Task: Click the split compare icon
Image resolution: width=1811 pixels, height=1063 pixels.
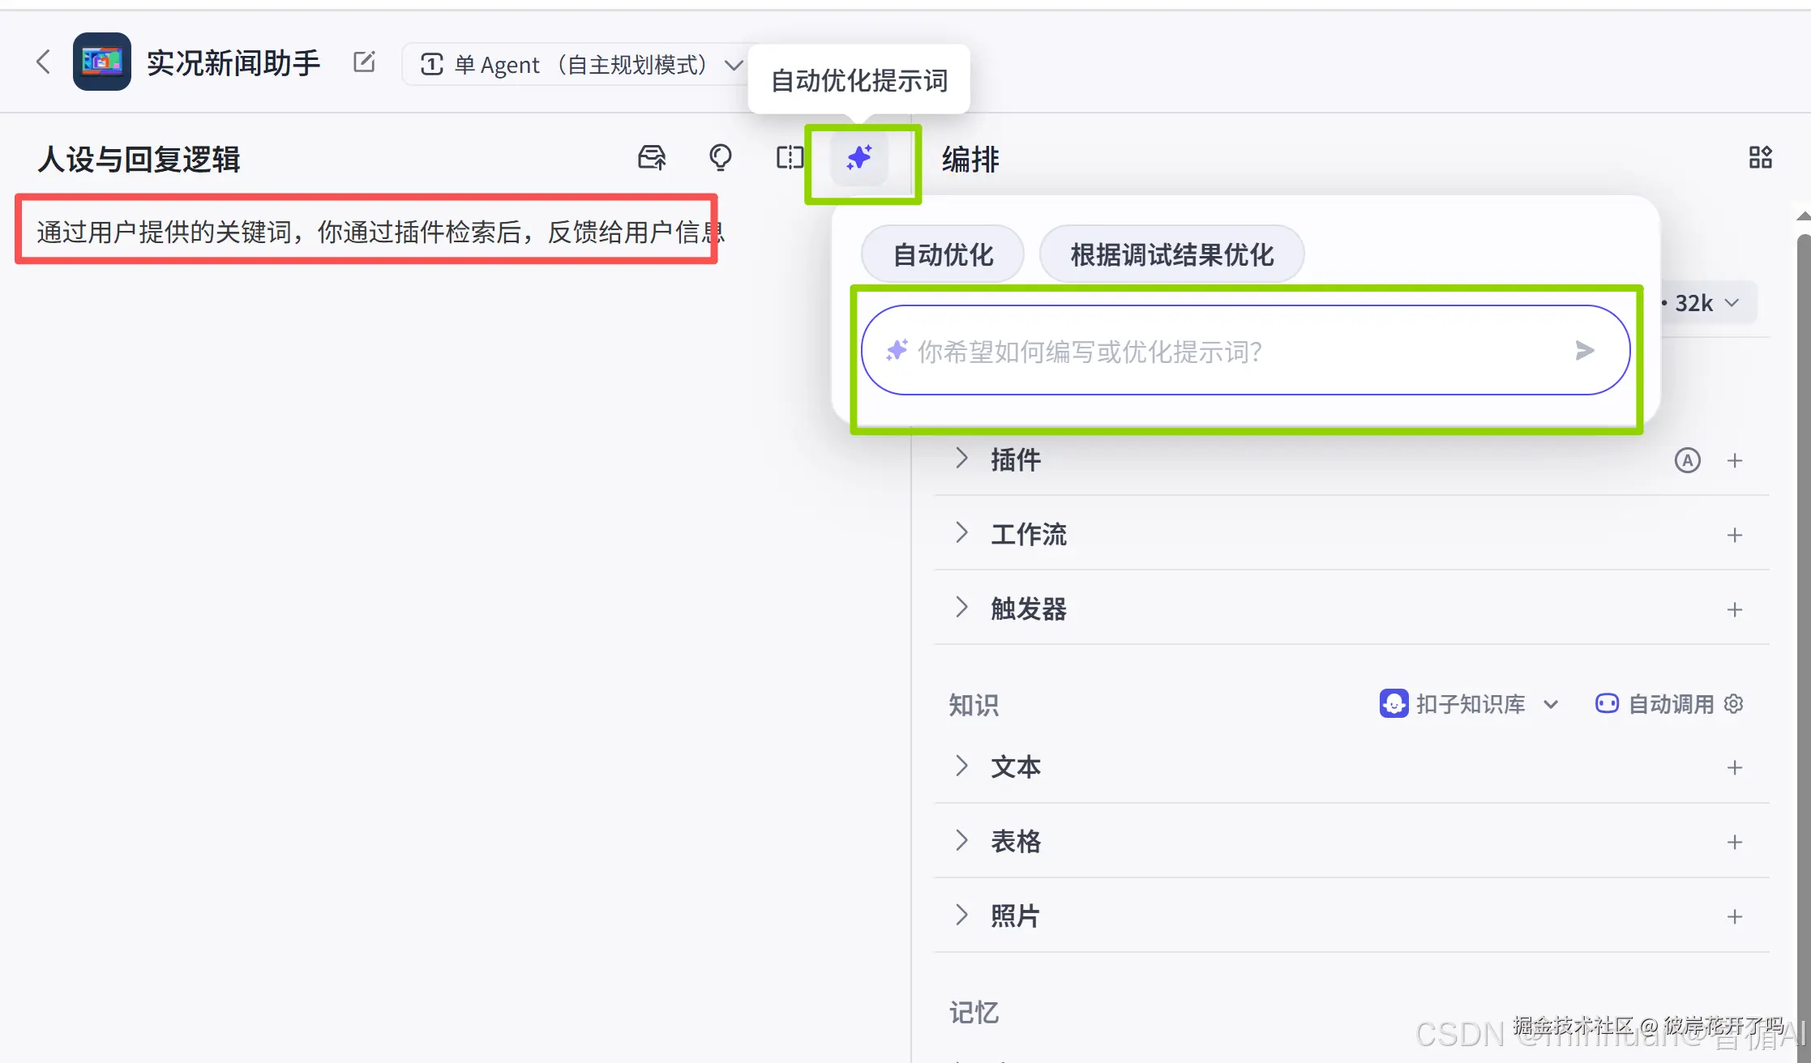Action: coord(789,157)
